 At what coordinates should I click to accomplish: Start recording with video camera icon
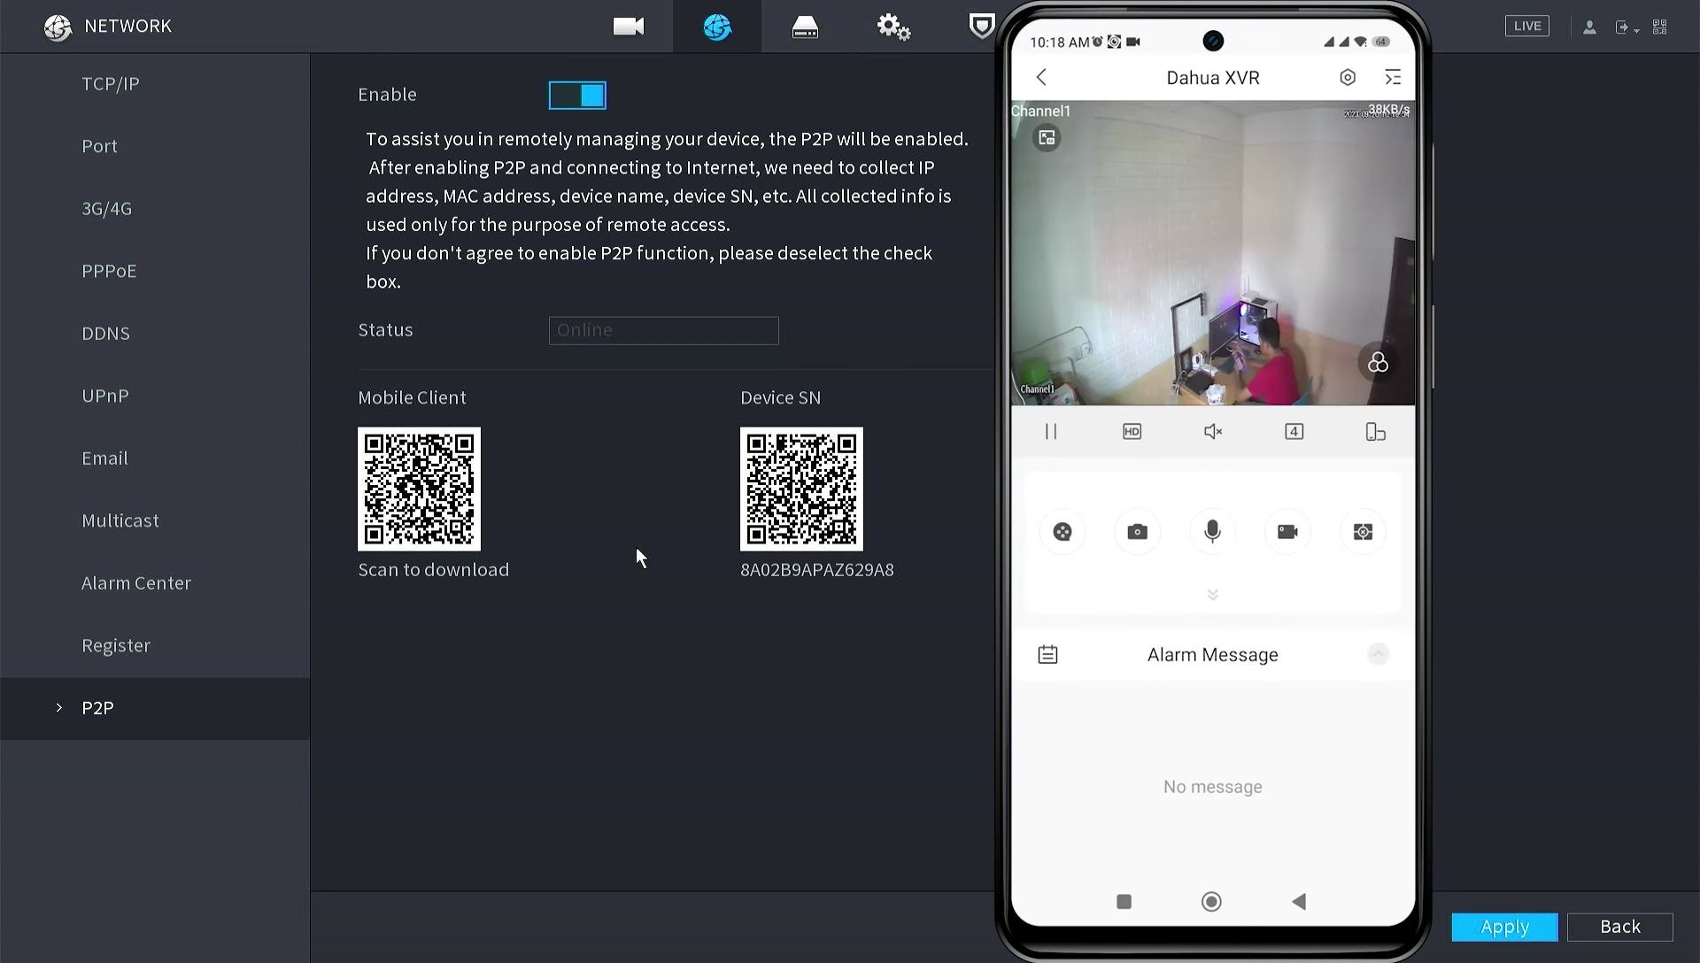1287,532
